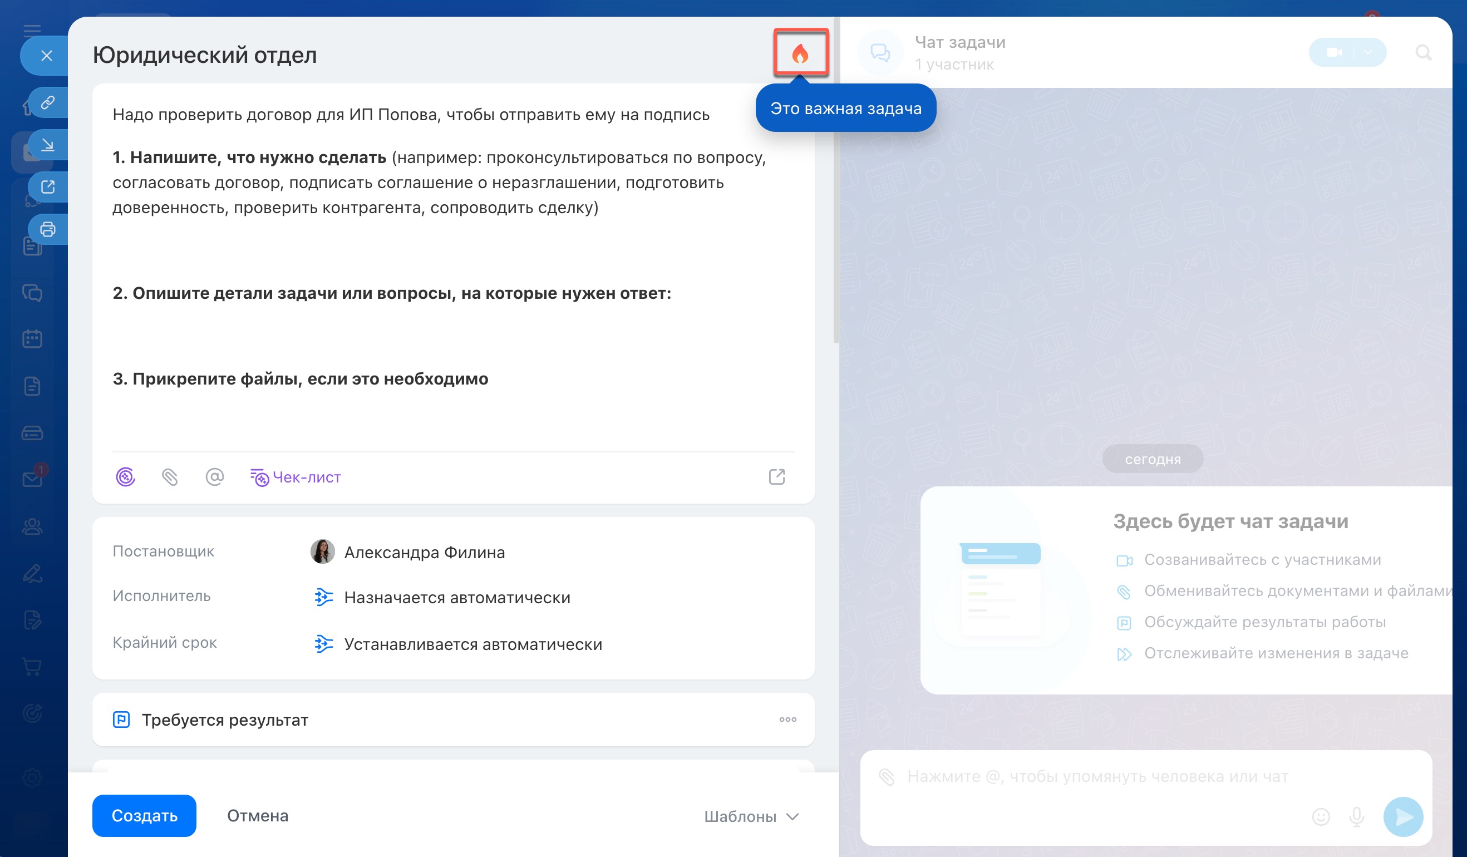Expand video call options arrow
Screen dimensions: 1467x857
point(1368,52)
